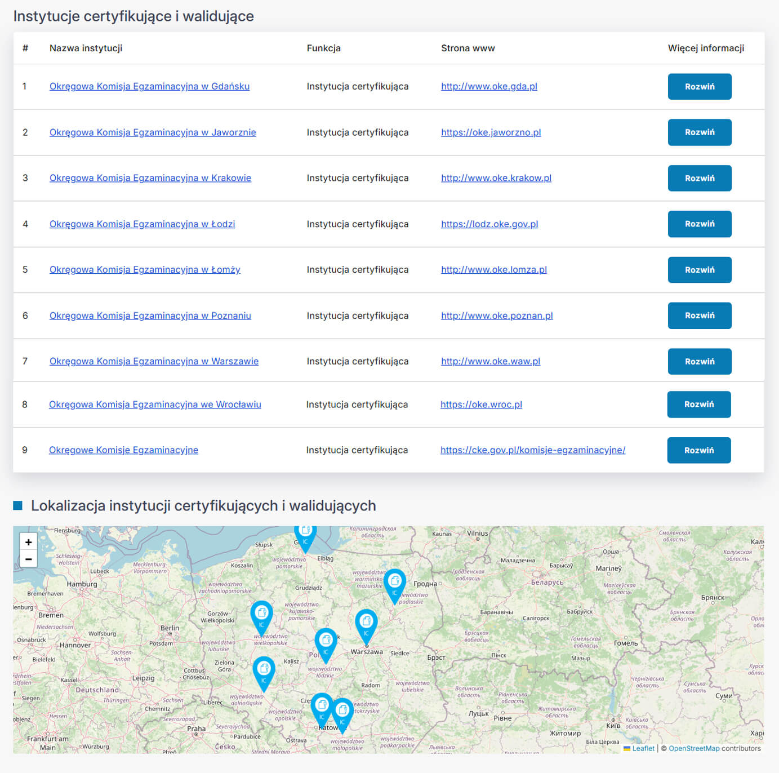The image size is (779, 773).
Task: Select the map marker in wielkopolskie region
Action: tap(261, 615)
